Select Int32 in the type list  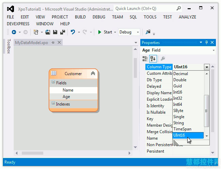[188, 98]
